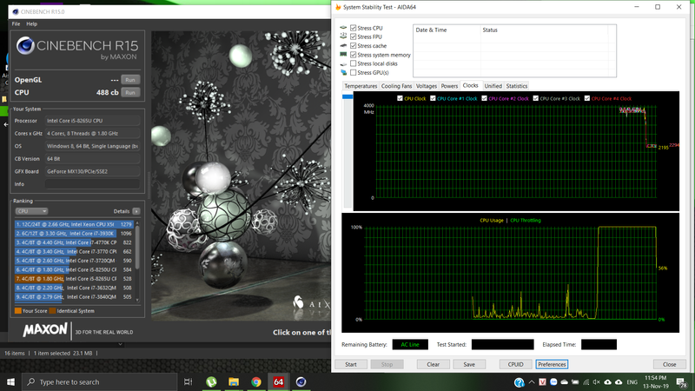This screenshot has width=695, height=391.
Task: Click the ranking list scroll-down arrow
Action: point(137,300)
